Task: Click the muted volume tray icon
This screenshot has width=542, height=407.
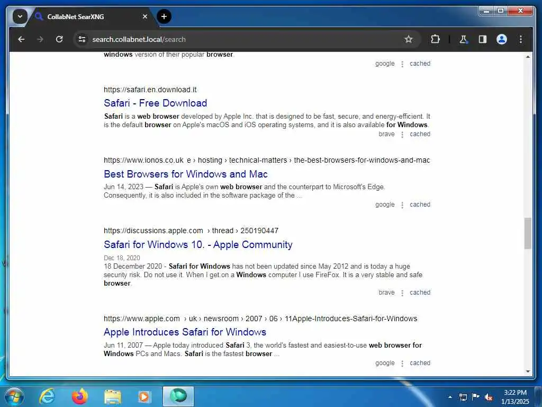Action: (489, 397)
